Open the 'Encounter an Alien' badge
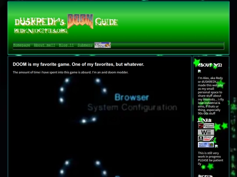The width and height of the screenshot is (237, 177). pyautogui.click(x=206, y=126)
